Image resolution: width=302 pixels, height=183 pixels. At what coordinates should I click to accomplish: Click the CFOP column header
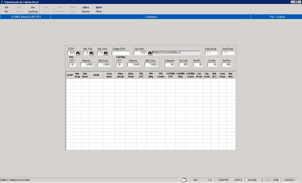(70, 75)
